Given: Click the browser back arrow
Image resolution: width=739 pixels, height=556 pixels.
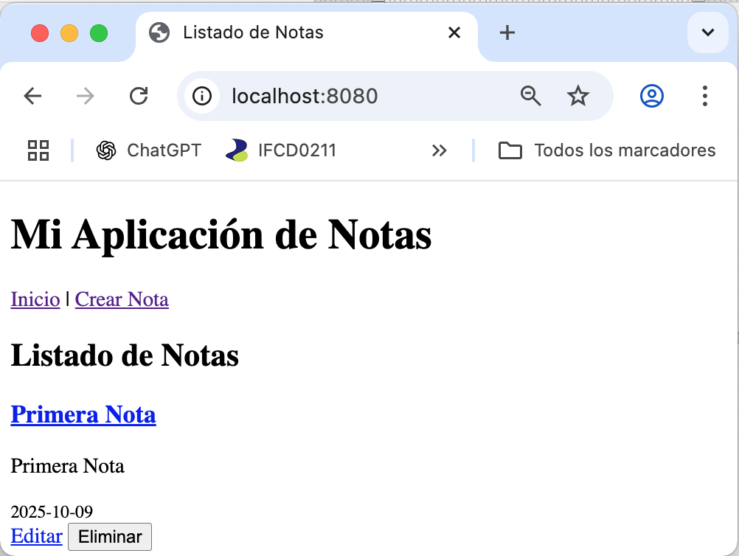Looking at the screenshot, I should point(32,96).
